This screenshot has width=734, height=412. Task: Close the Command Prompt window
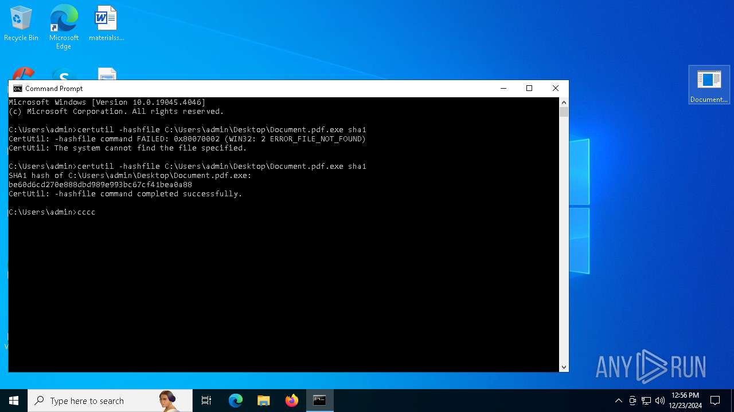555,88
